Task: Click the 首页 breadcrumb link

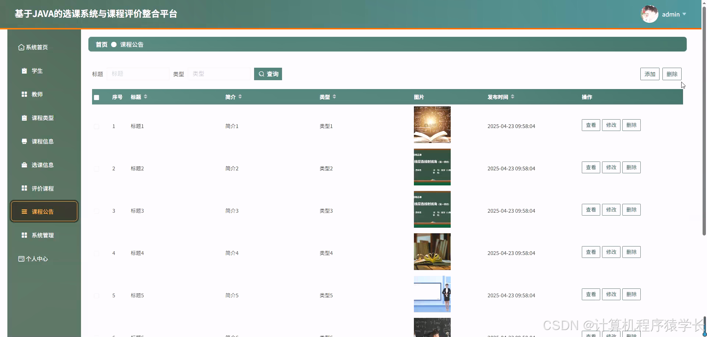Action: 101,45
